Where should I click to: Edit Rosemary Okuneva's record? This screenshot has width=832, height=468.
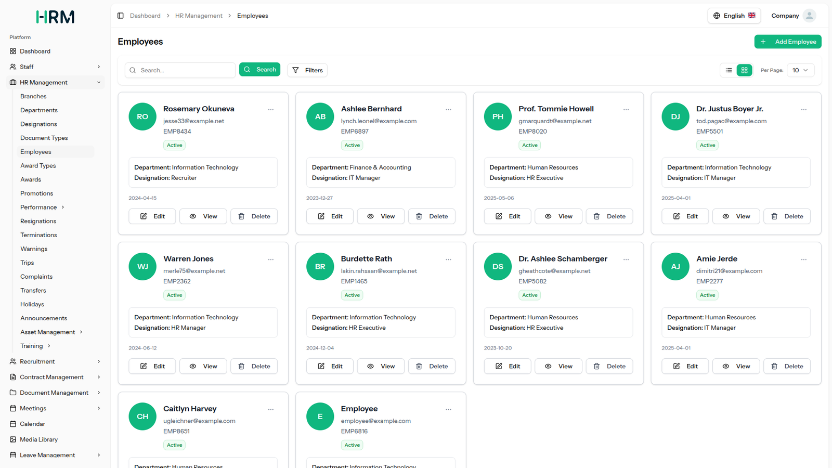(152, 216)
